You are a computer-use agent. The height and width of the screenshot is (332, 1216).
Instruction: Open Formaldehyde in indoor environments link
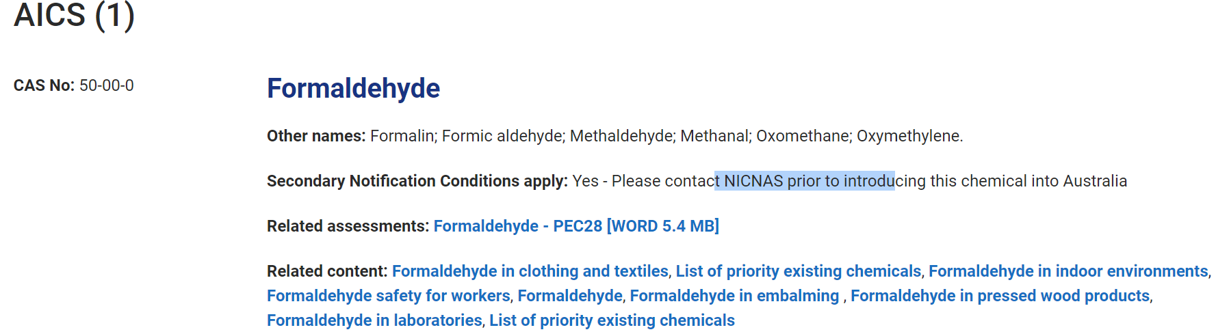tap(1068, 271)
